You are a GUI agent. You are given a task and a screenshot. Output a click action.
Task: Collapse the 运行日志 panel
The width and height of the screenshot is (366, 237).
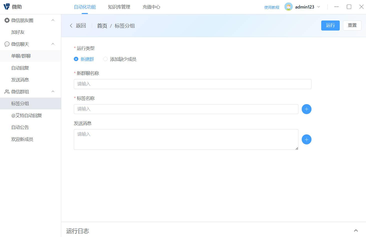tap(356, 230)
